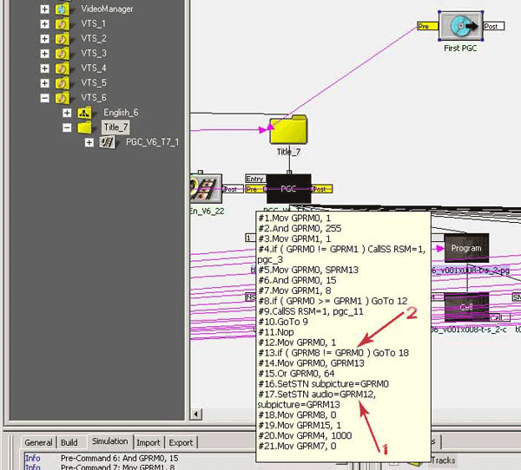Image resolution: width=521 pixels, height=470 pixels.
Task: Click the VTS_5 folder icon
Action: [63, 83]
